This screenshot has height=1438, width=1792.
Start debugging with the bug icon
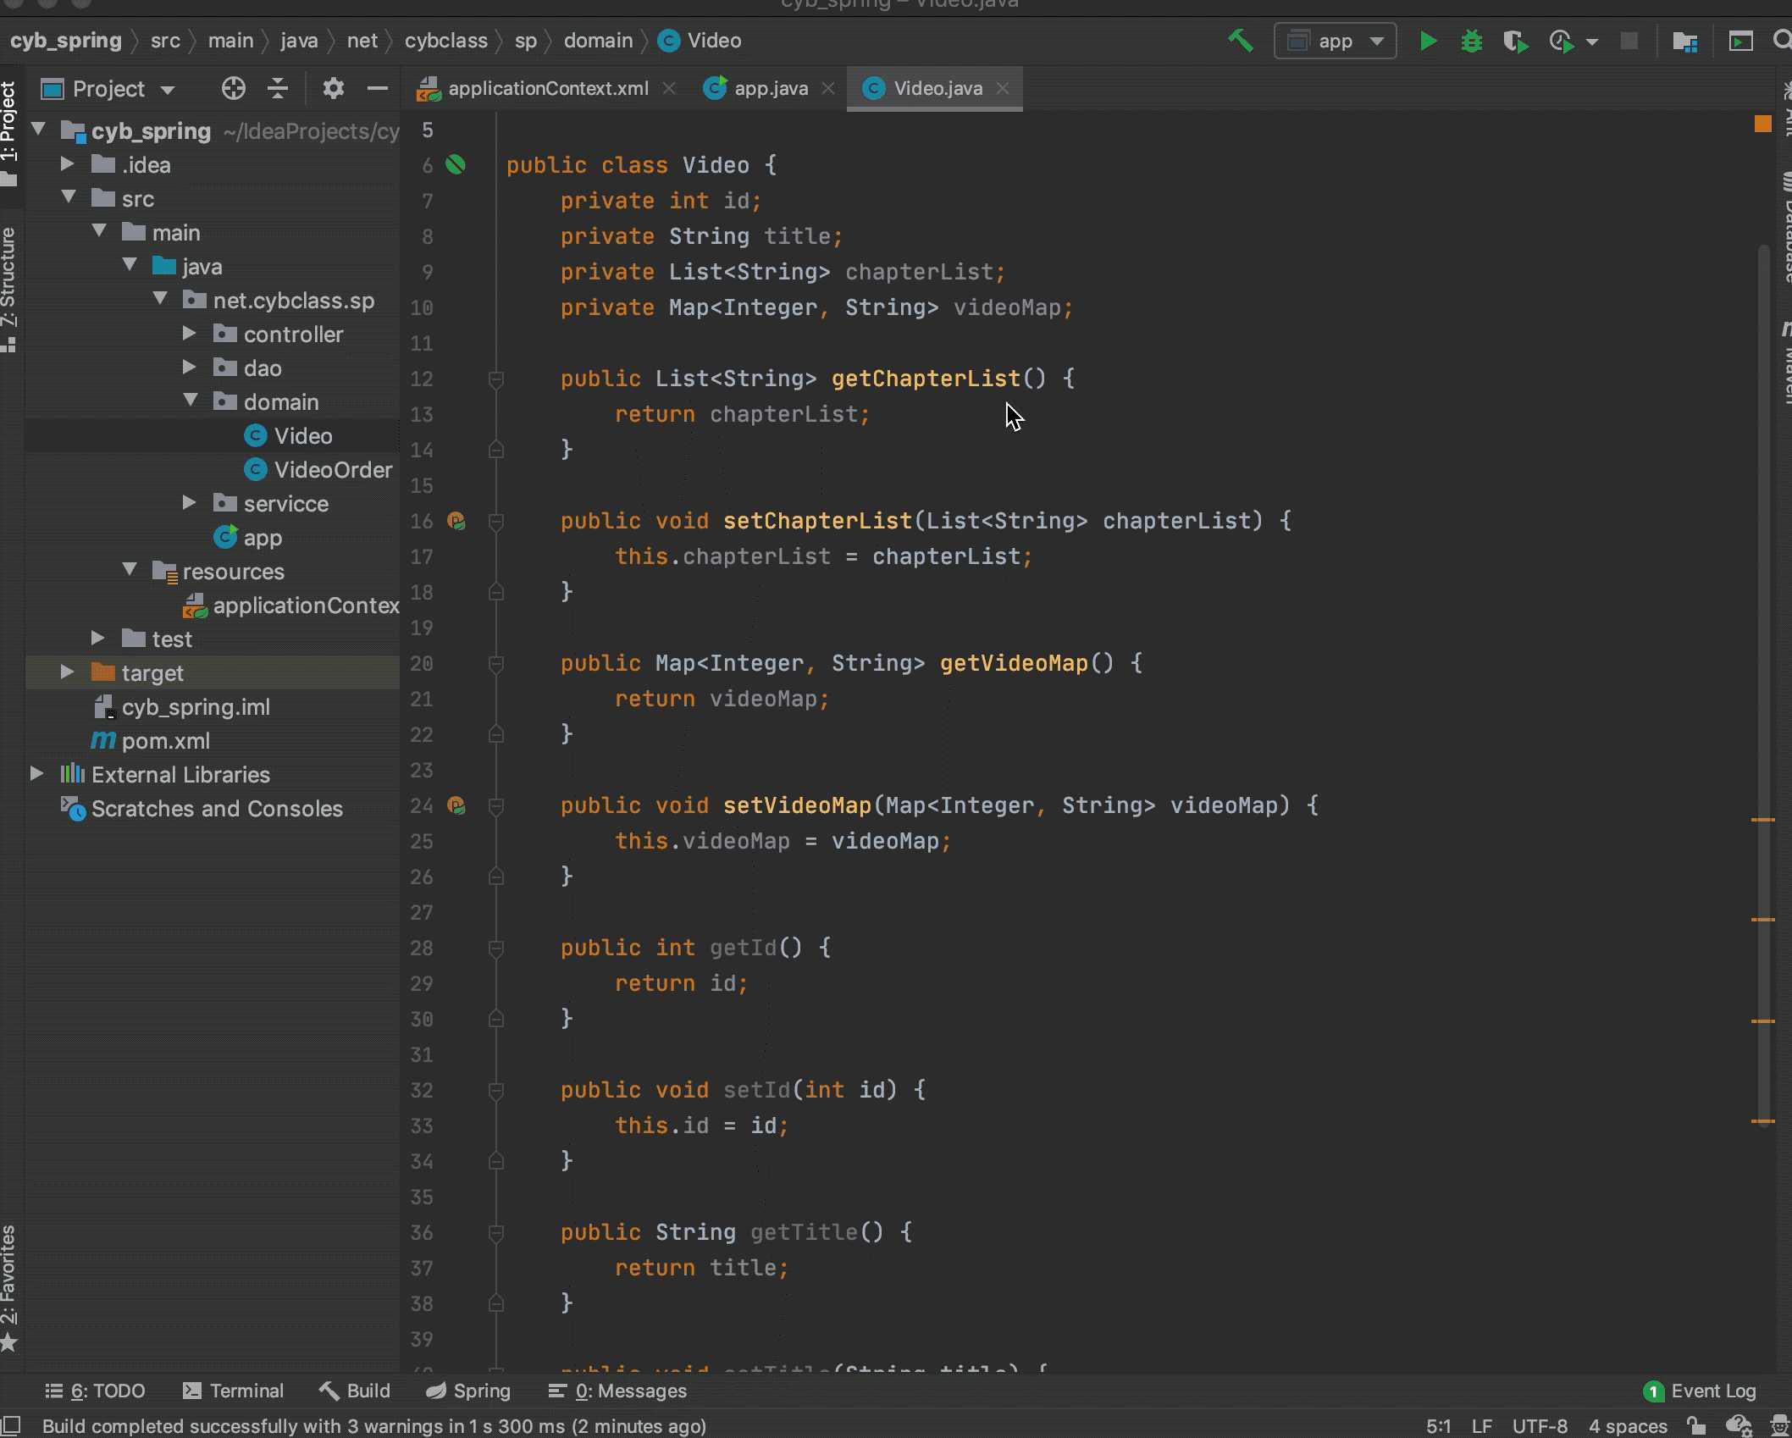click(x=1472, y=41)
